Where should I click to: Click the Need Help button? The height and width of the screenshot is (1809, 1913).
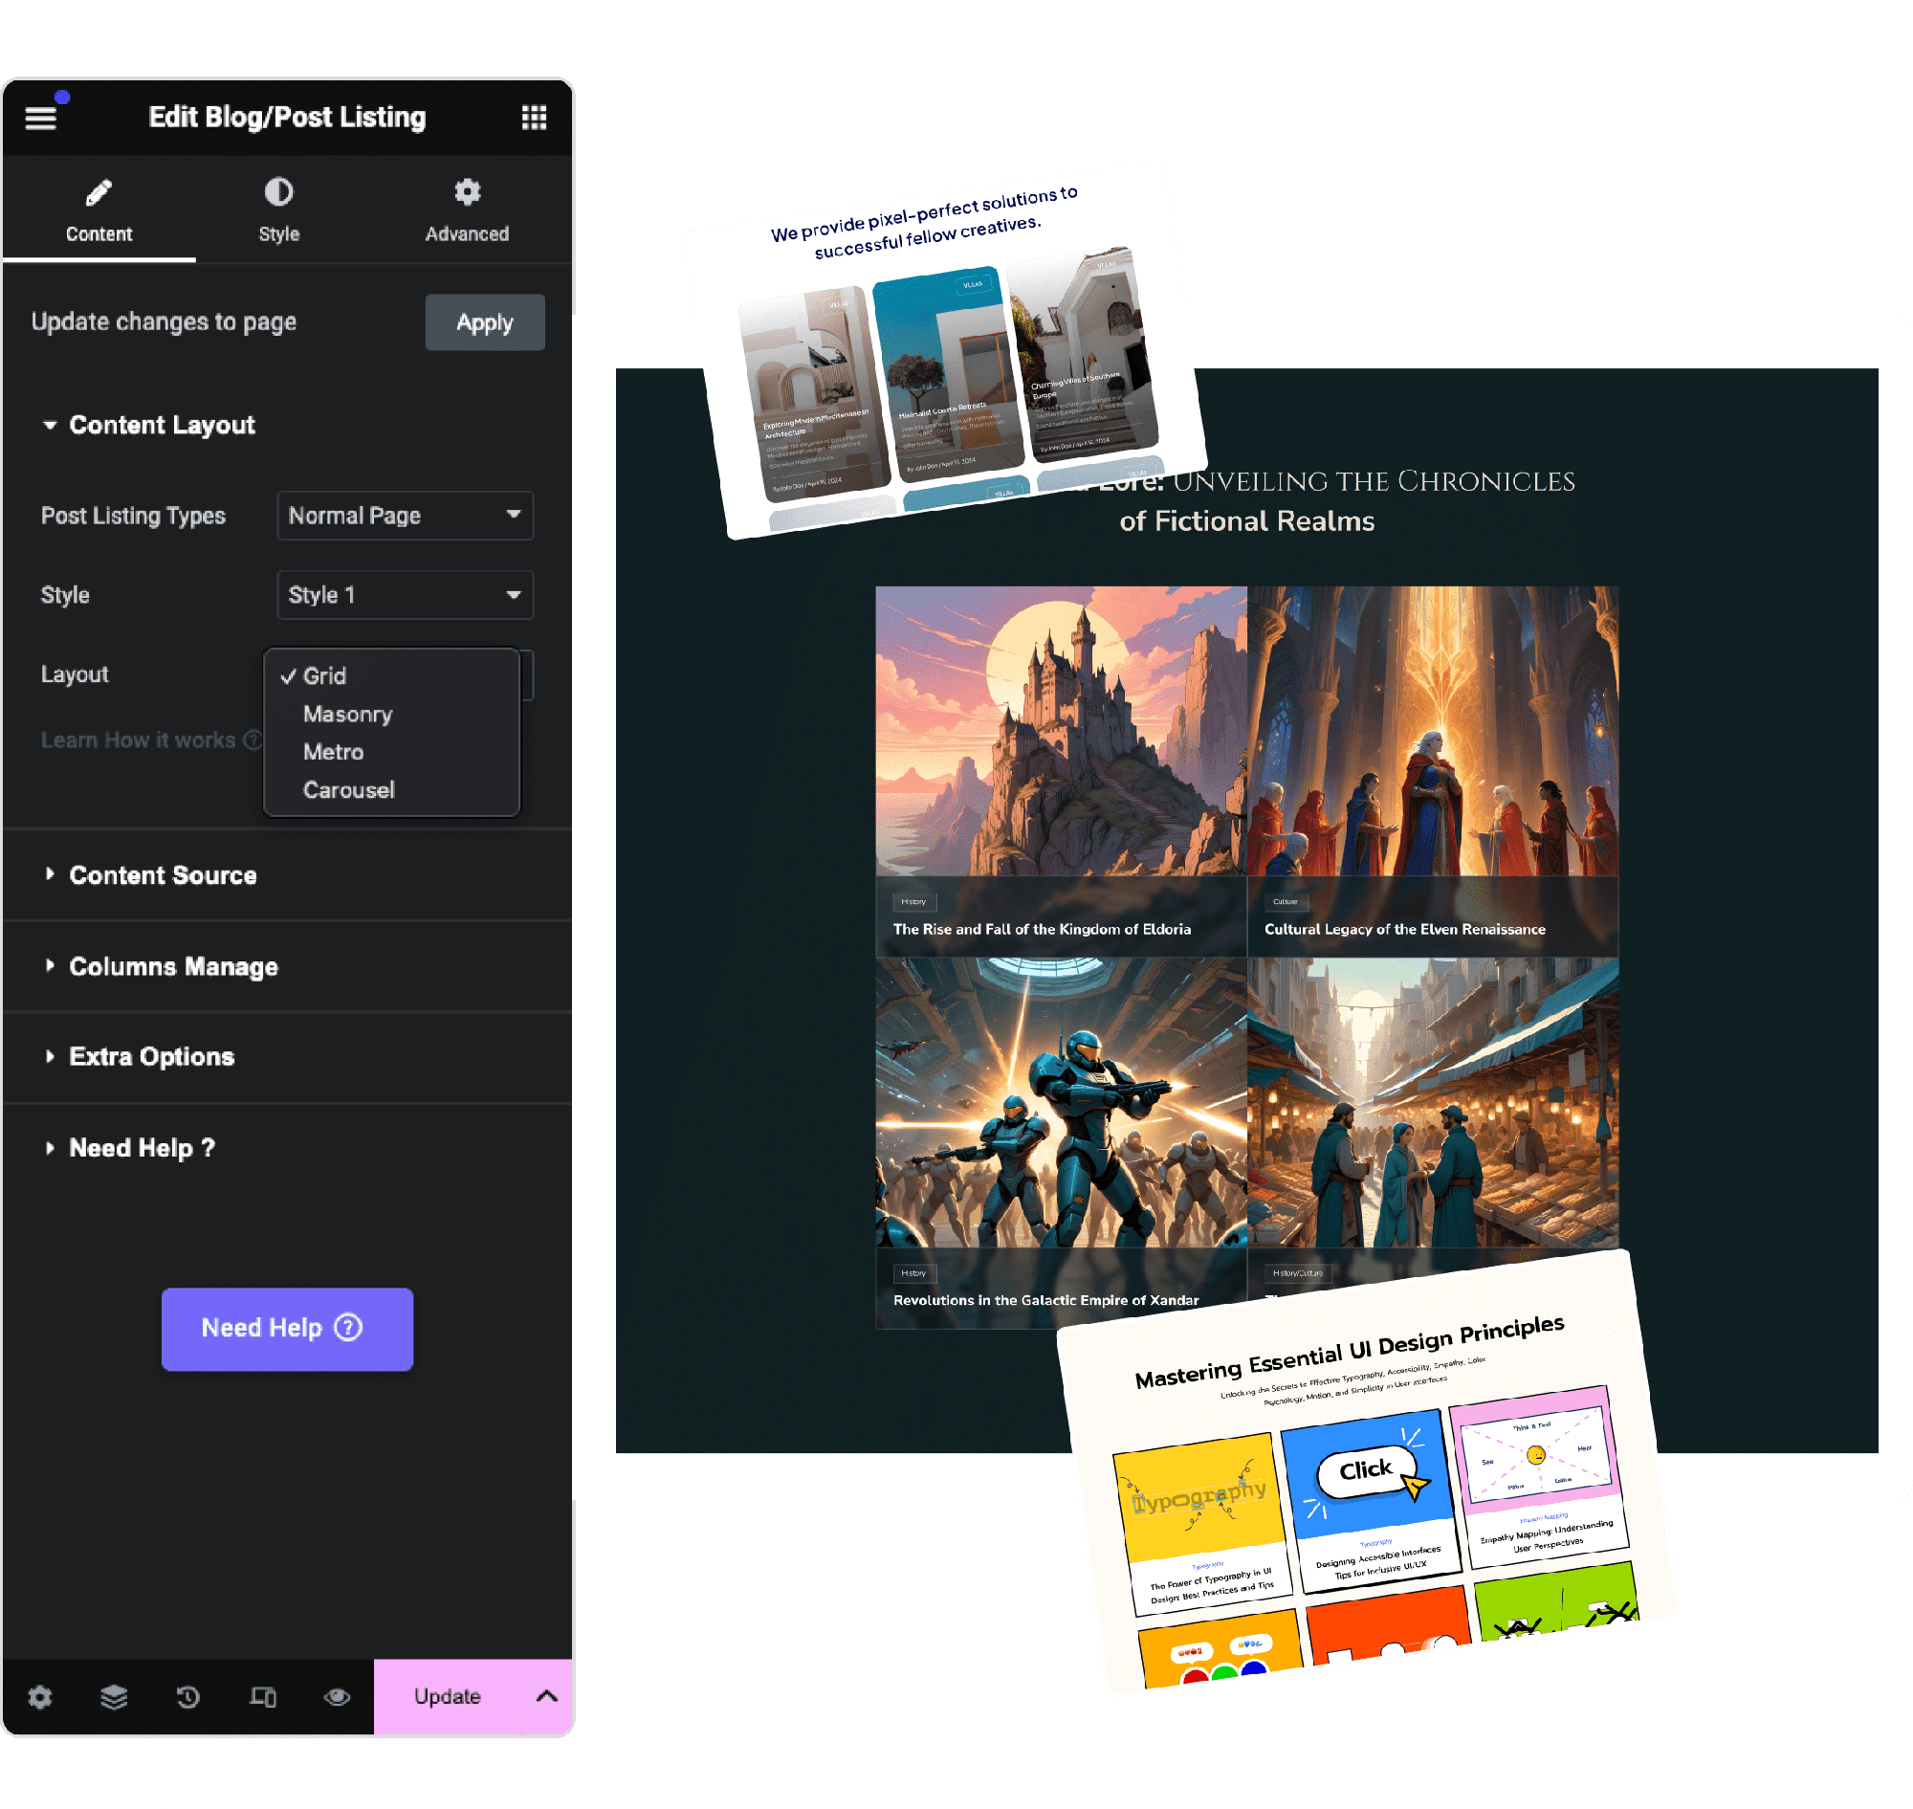286,1330
